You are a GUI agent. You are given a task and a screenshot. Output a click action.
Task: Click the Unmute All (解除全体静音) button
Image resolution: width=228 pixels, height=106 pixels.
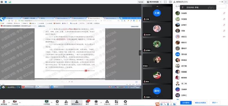click(201, 103)
